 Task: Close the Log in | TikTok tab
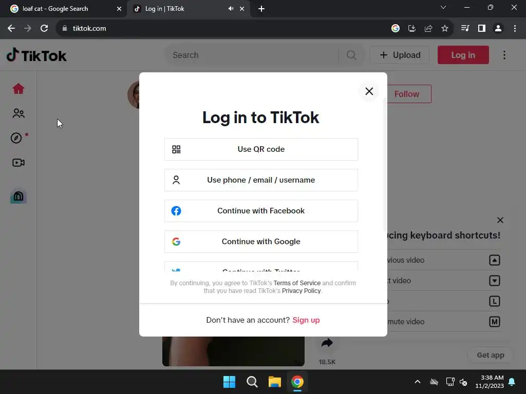242,9
